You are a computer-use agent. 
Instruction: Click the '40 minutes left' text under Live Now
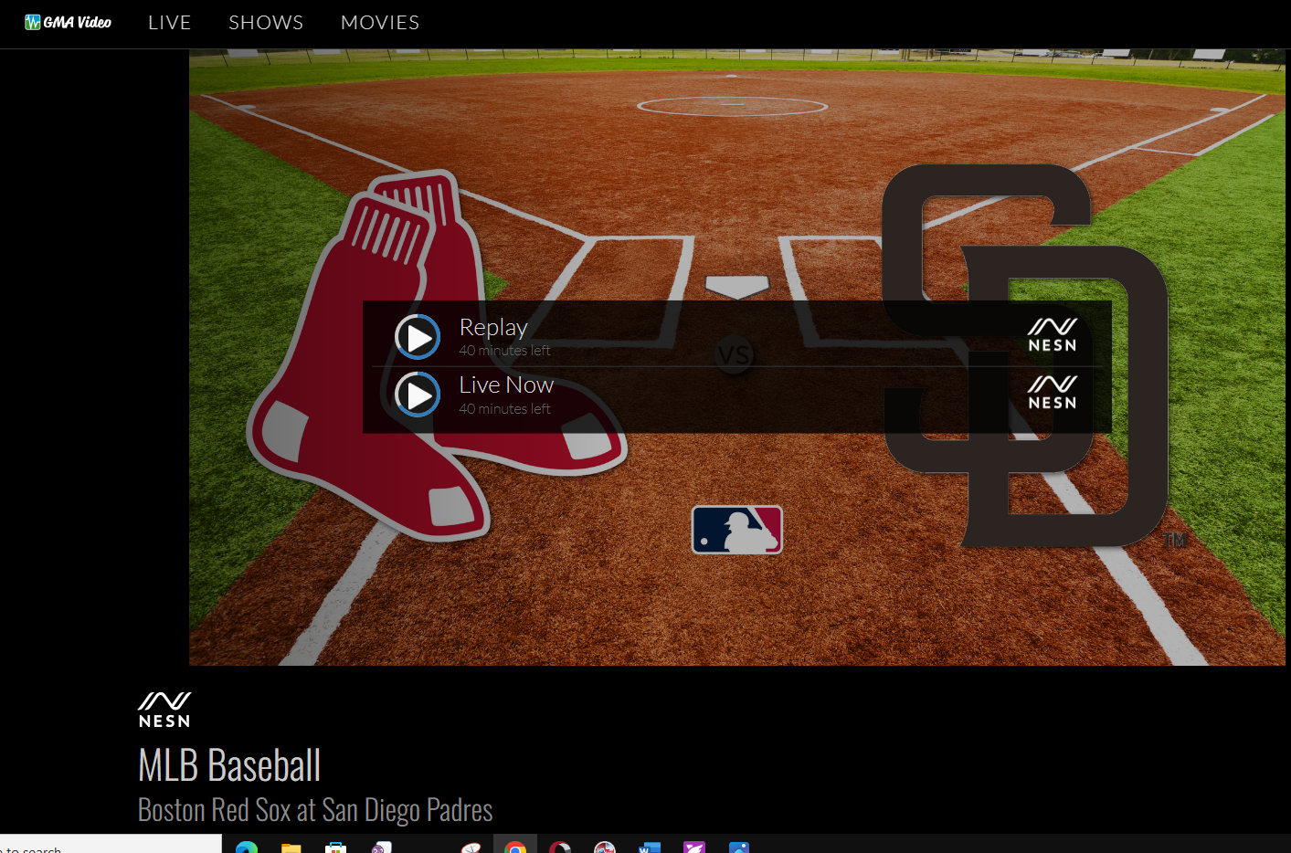pyautogui.click(x=504, y=409)
